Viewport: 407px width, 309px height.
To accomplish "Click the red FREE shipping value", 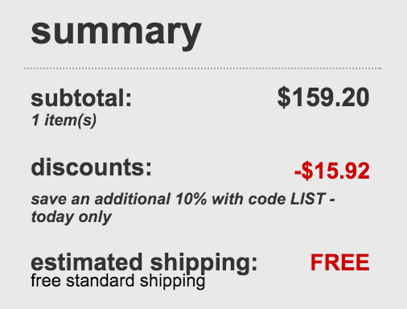I will pos(340,262).
